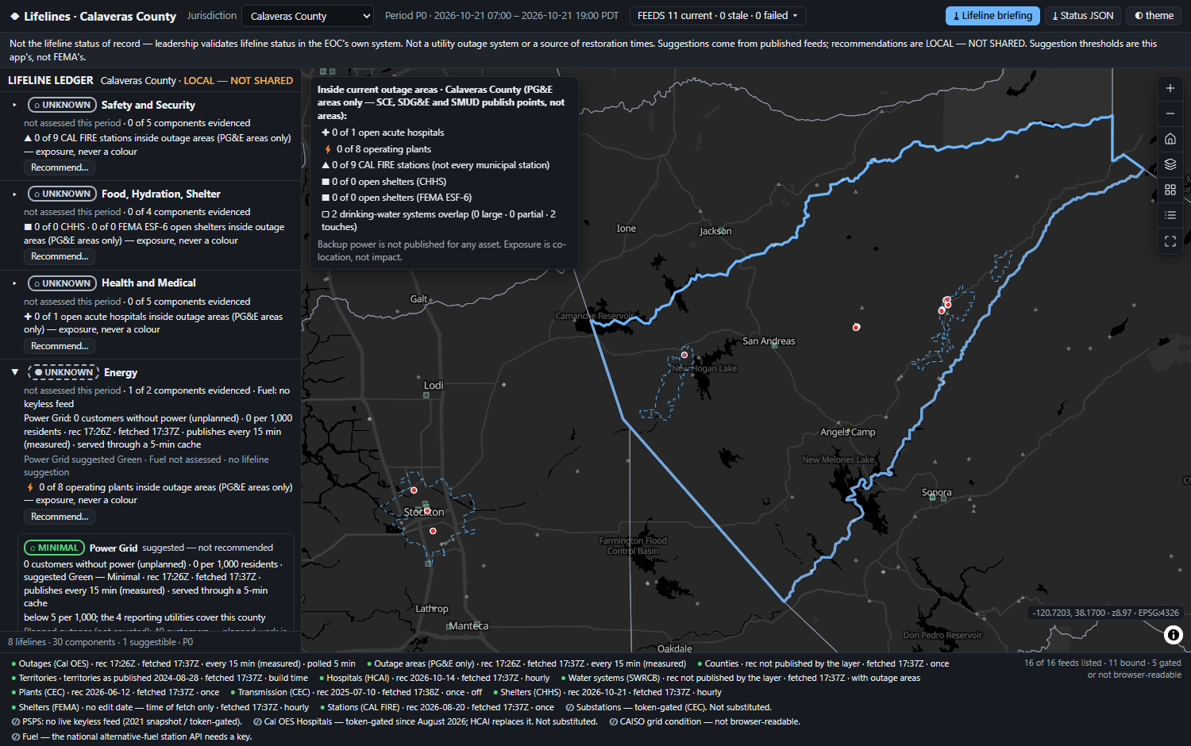The image size is (1191, 746).
Task: Click the 'Hospitals (HCAI)' feed entry
Action: click(435, 678)
